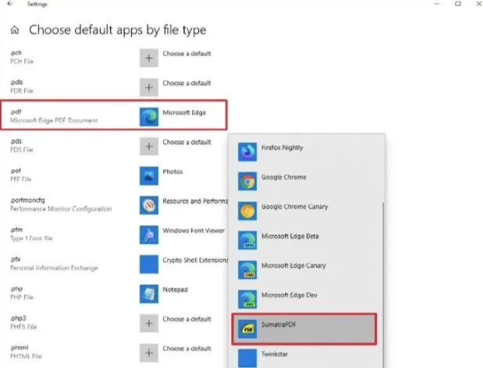Viewport: 483px width, 368px height.
Task: Click 'Microsoft Edge PDF Document' text
Action: (x=54, y=120)
